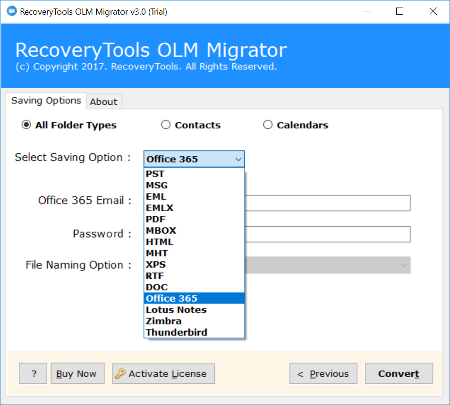Go back with the Previous button

click(323, 373)
